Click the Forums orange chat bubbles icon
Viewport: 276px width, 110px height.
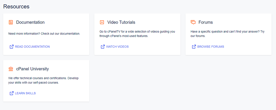(x=193, y=22)
